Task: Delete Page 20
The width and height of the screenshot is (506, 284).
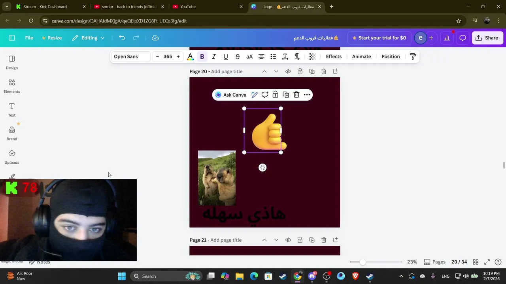Action: pyautogui.click(x=324, y=71)
